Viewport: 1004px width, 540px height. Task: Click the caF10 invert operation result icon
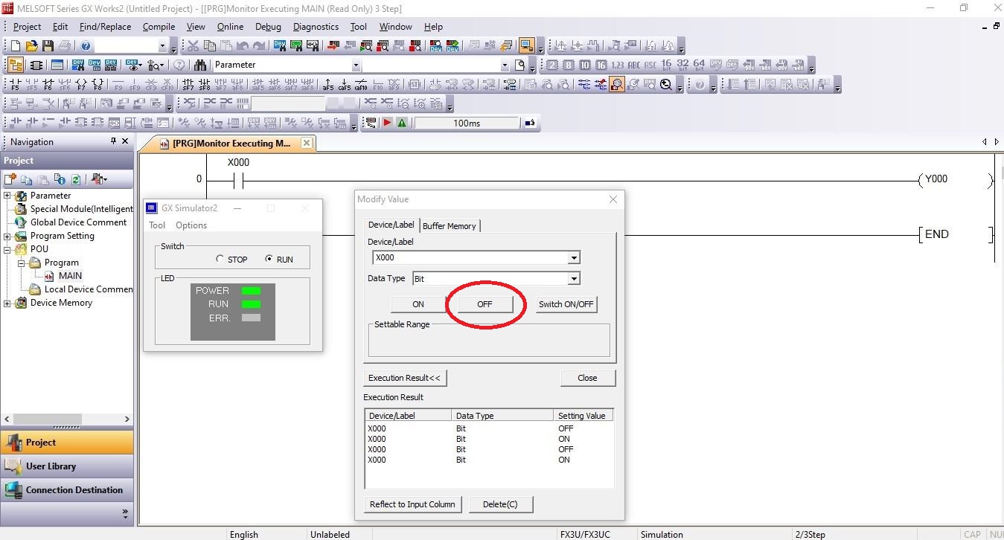[x=361, y=84]
